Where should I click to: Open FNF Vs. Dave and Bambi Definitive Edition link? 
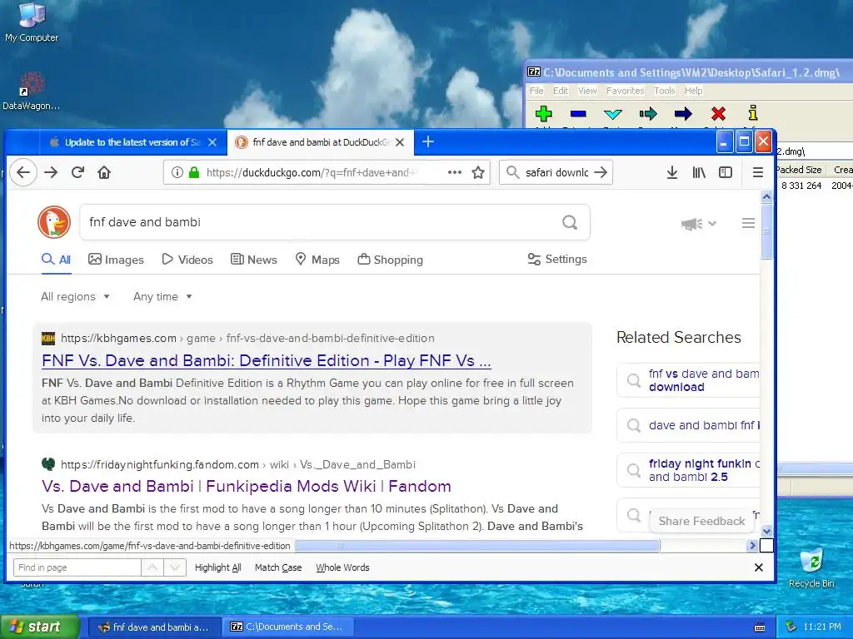click(266, 361)
